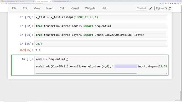This screenshot has height=102, width=182.
Task: Click into the keras.layers import cell
Action: tap(101, 35)
